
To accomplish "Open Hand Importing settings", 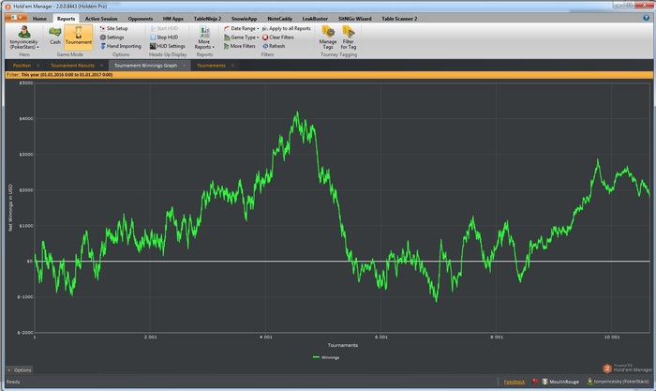I will click(x=122, y=45).
